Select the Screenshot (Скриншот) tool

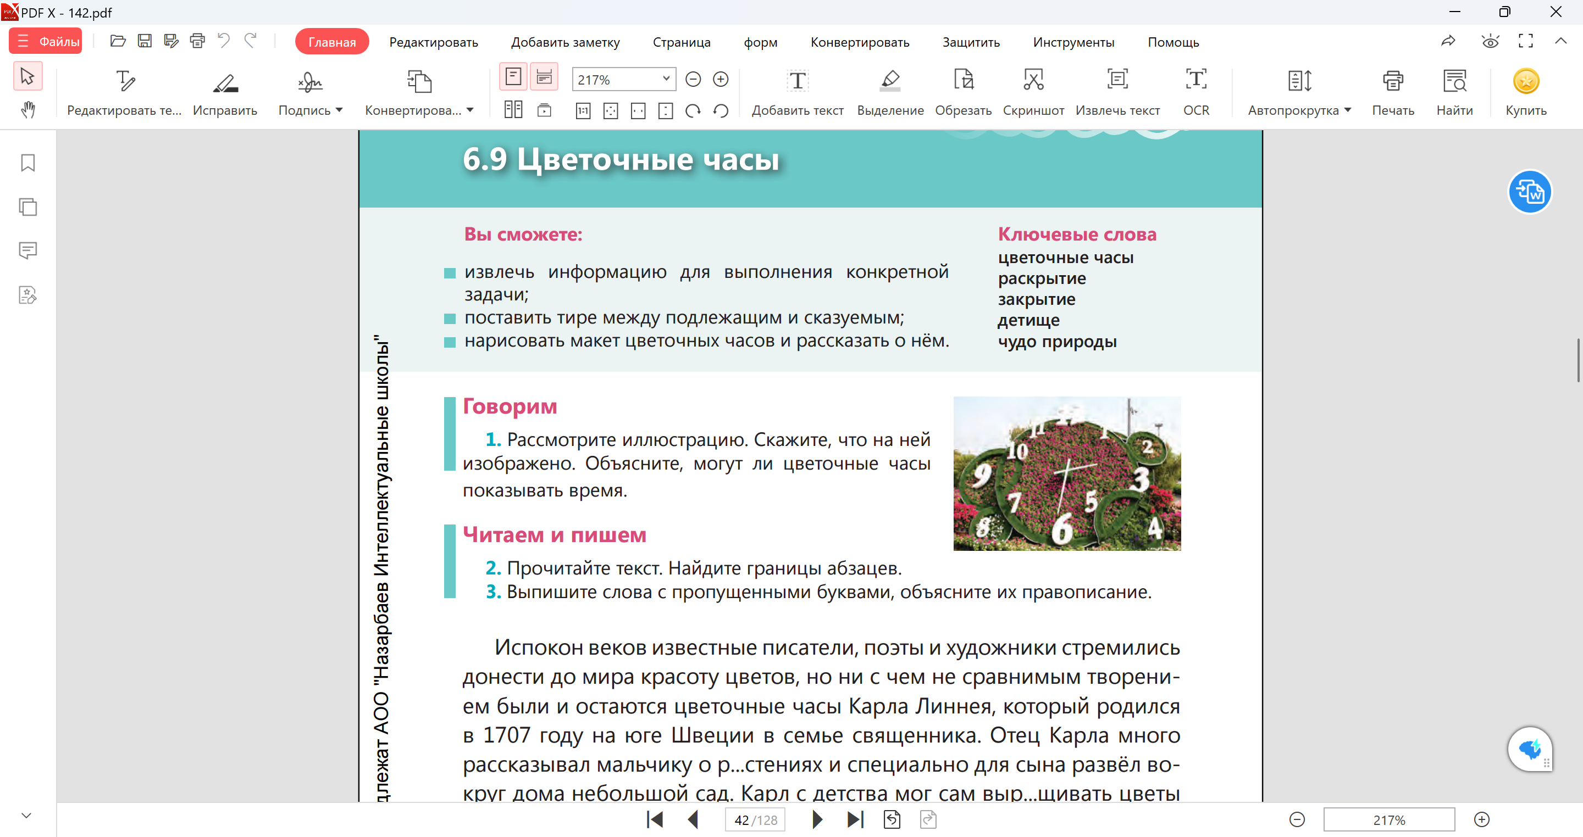point(1033,80)
